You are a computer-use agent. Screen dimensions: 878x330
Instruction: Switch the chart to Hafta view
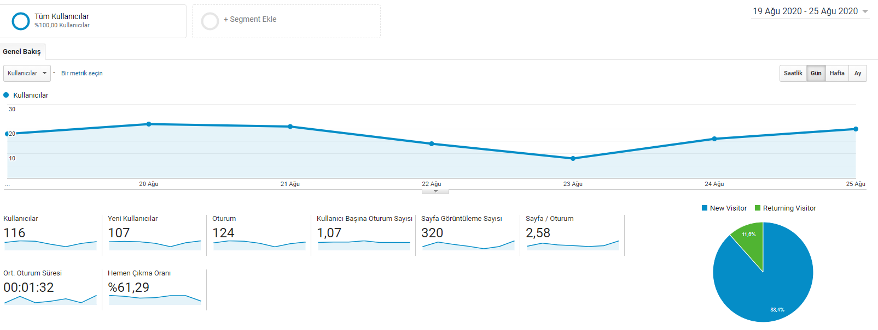coord(837,73)
